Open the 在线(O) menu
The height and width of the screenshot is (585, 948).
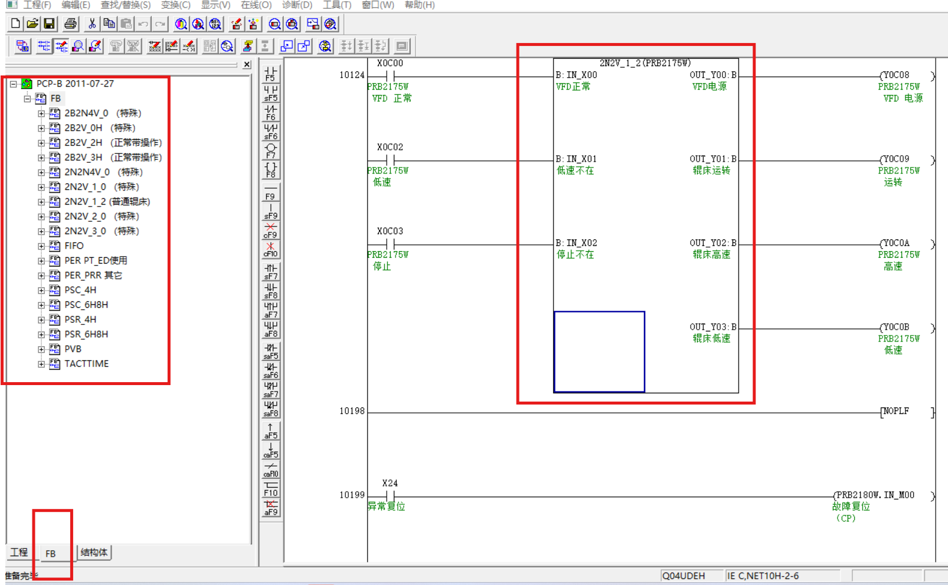click(256, 5)
